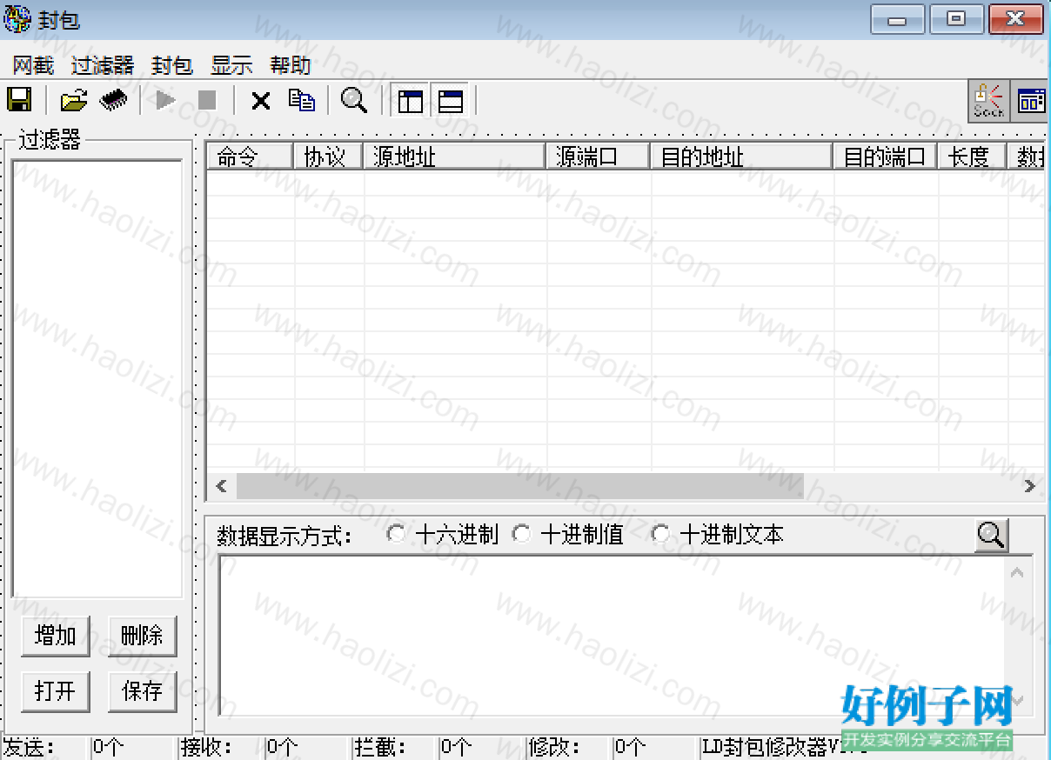The image size is (1051, 760).
Task: Click the Sock icon in toolbar
Action: pyautogui.click(x=989, y=101)
